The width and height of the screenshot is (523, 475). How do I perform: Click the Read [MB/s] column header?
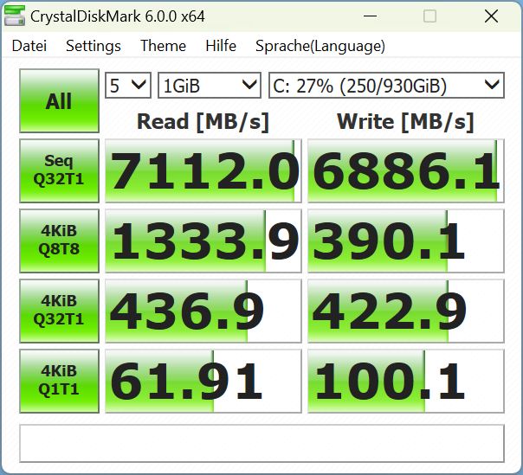coord(203,122)
